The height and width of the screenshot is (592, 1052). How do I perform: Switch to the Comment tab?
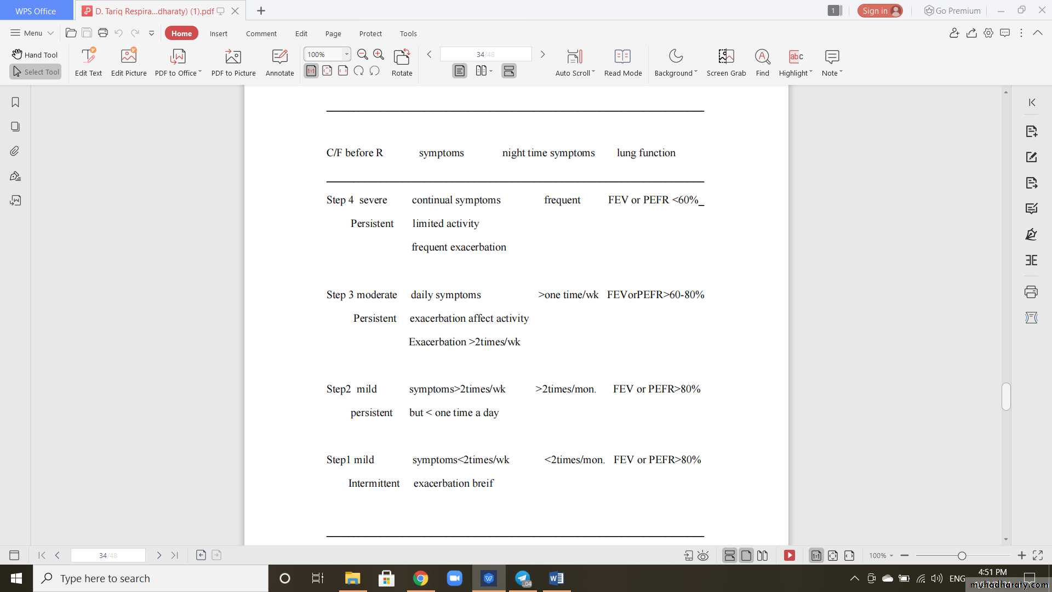261,33
